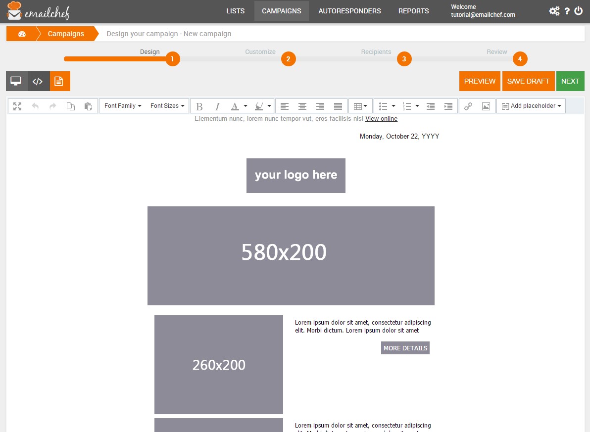Open the table insert dropdown

[x=360, y=106]
